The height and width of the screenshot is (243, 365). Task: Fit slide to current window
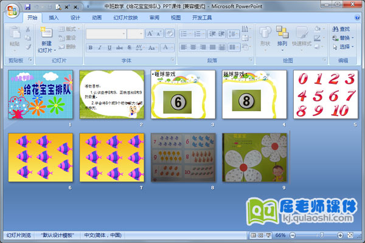pos(350,235)
